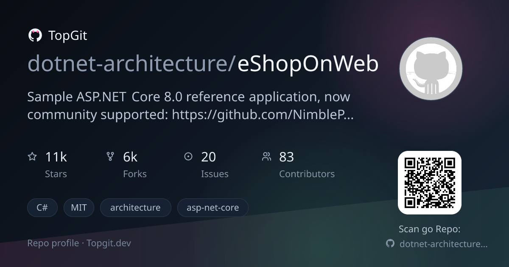Select the MIT license tag

[x=79, y=208]
